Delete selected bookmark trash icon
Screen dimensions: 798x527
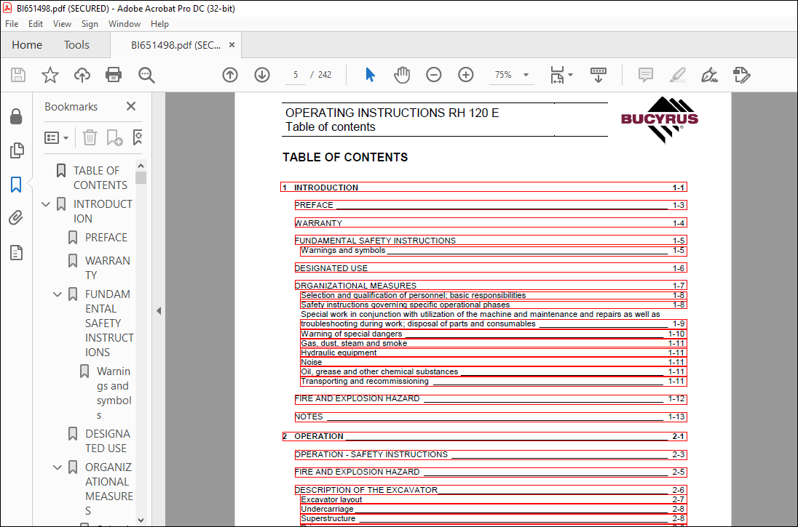point(90,137)
